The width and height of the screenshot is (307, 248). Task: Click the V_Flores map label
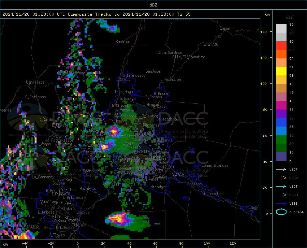pos(57,235)
